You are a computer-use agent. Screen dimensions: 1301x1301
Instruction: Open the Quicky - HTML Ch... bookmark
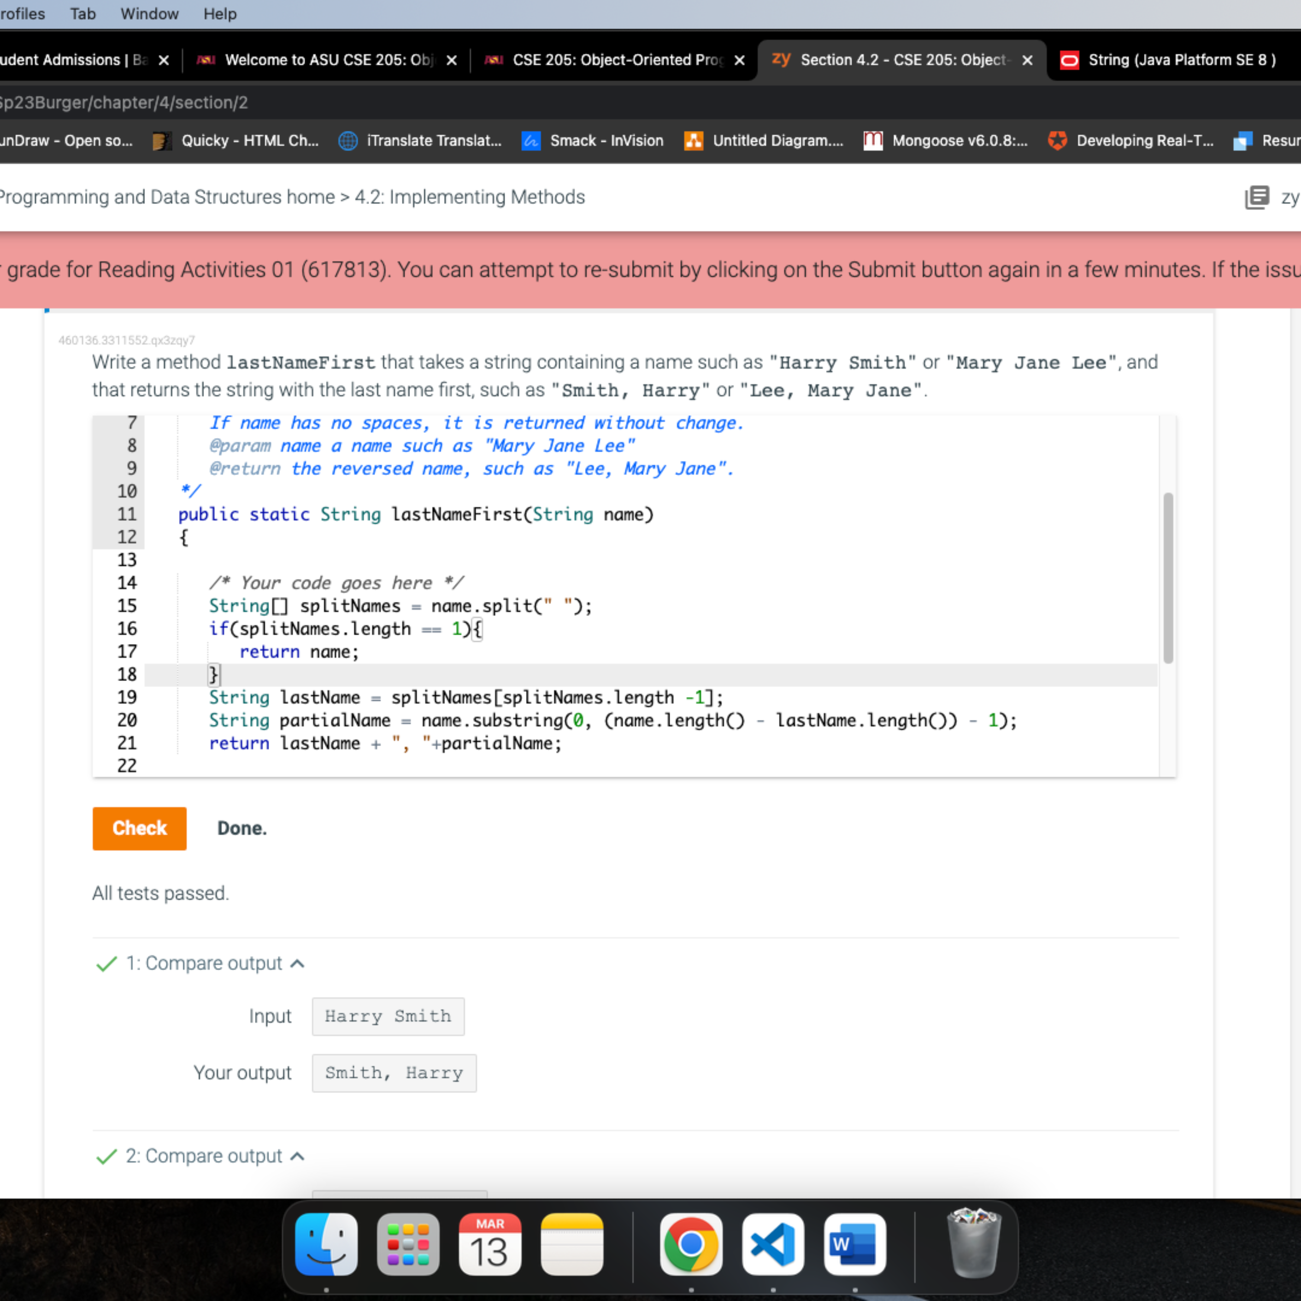[x=236, y=141]
